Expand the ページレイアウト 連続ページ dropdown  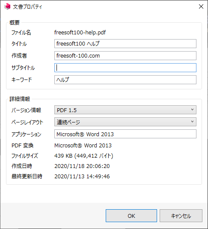pos(125,122)
